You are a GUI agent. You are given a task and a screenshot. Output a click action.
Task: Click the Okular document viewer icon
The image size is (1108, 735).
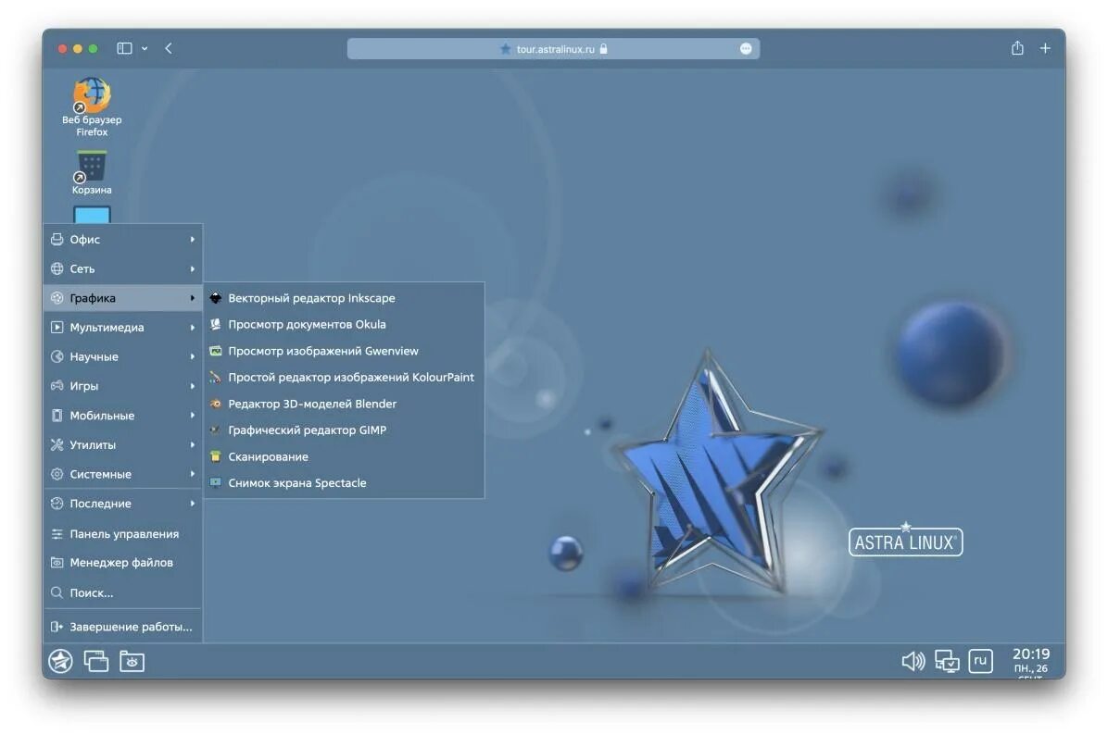click(216, 324)
